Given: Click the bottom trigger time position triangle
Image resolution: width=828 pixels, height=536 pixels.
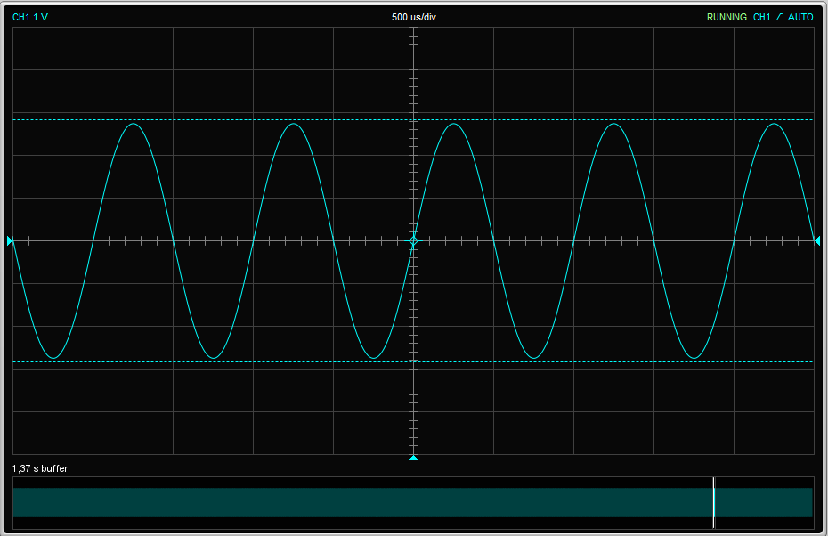Looking at the screenshot, I should click(413, 459).
